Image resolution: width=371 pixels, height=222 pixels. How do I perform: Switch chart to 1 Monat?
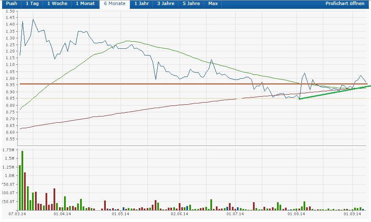pyautogui.click(x=86, y=3)
